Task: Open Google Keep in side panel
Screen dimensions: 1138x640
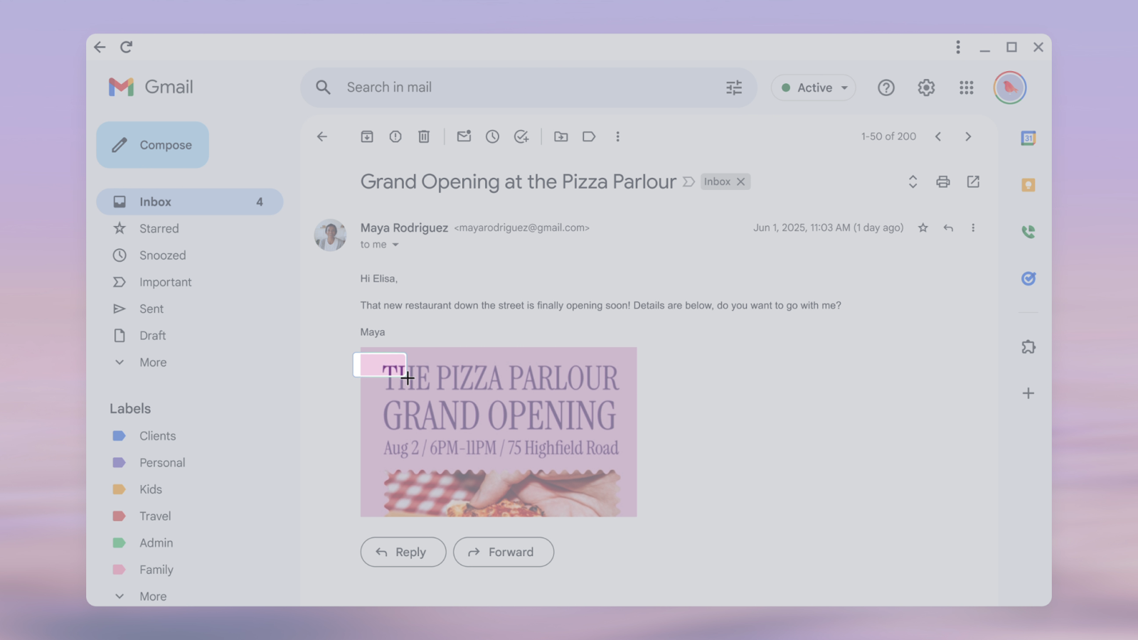Action: [x=1028, y=185]
